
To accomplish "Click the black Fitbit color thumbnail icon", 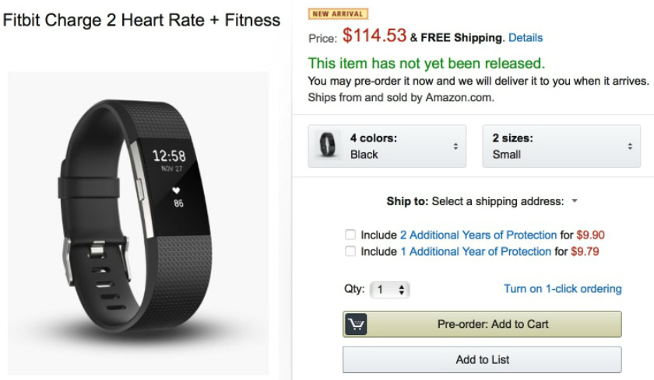I will 329,146.
